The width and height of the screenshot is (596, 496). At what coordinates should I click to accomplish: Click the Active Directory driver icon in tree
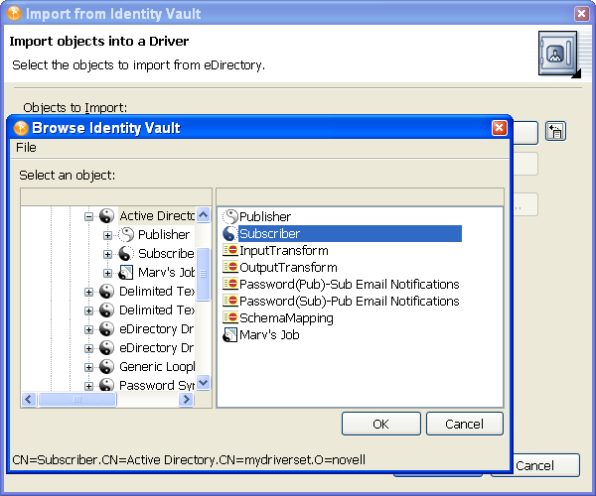(107, 216)
